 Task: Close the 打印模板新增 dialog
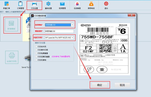pos(132,15)
